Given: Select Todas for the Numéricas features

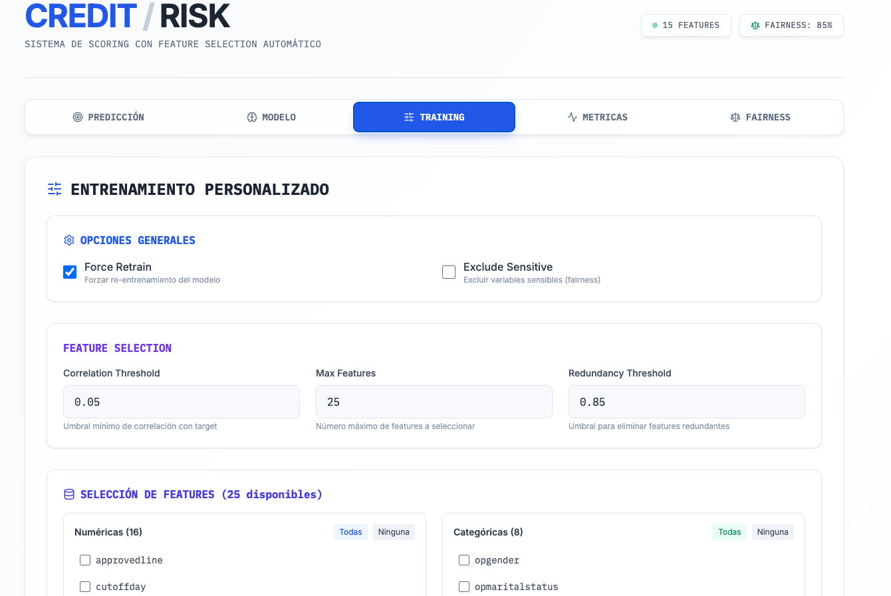Looking at the screenshot, I should point(350,531).
